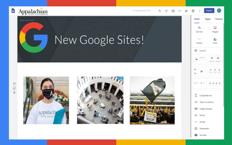Open the More options menu

click(200, 11)
